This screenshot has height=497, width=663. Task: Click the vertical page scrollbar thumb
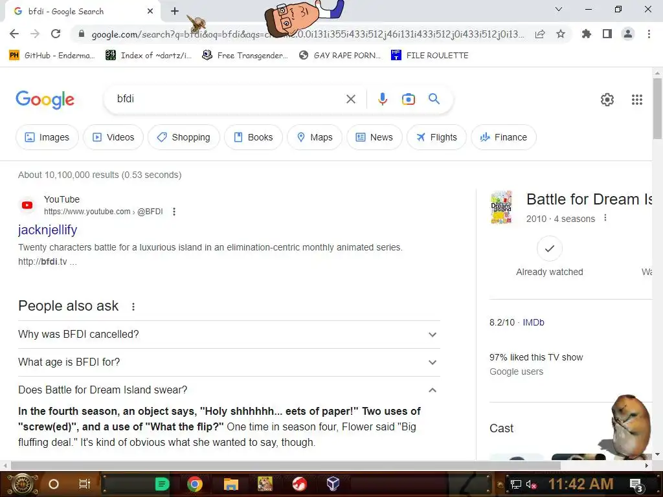pos(657,108)
